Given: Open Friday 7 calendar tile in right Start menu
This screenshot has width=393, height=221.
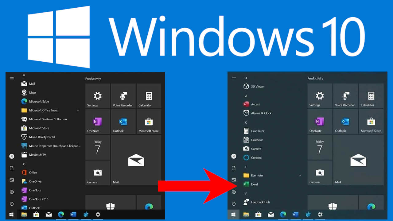Looking at the screenshot, I should click(320, 147).
